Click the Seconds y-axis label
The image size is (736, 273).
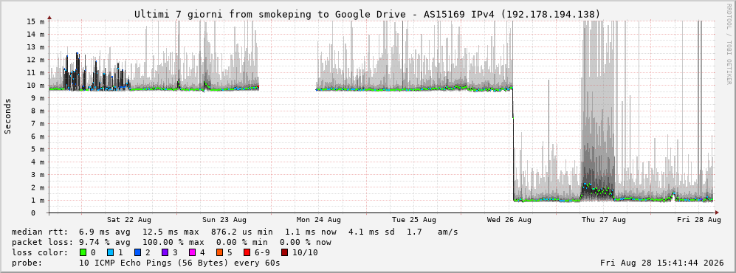8,117
